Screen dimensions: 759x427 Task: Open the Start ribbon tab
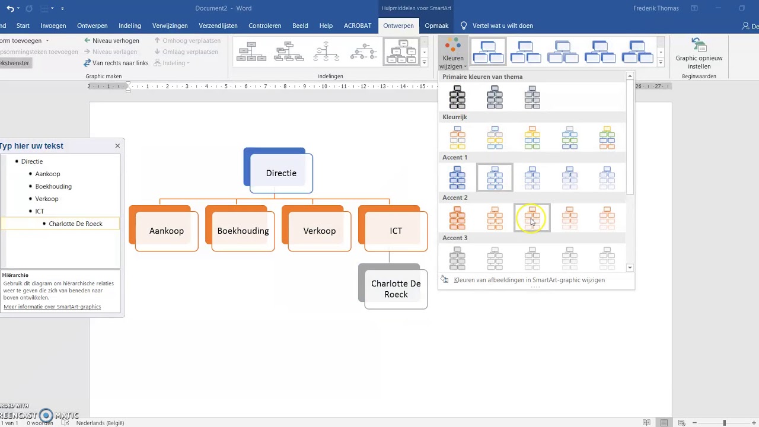[23, 26]
